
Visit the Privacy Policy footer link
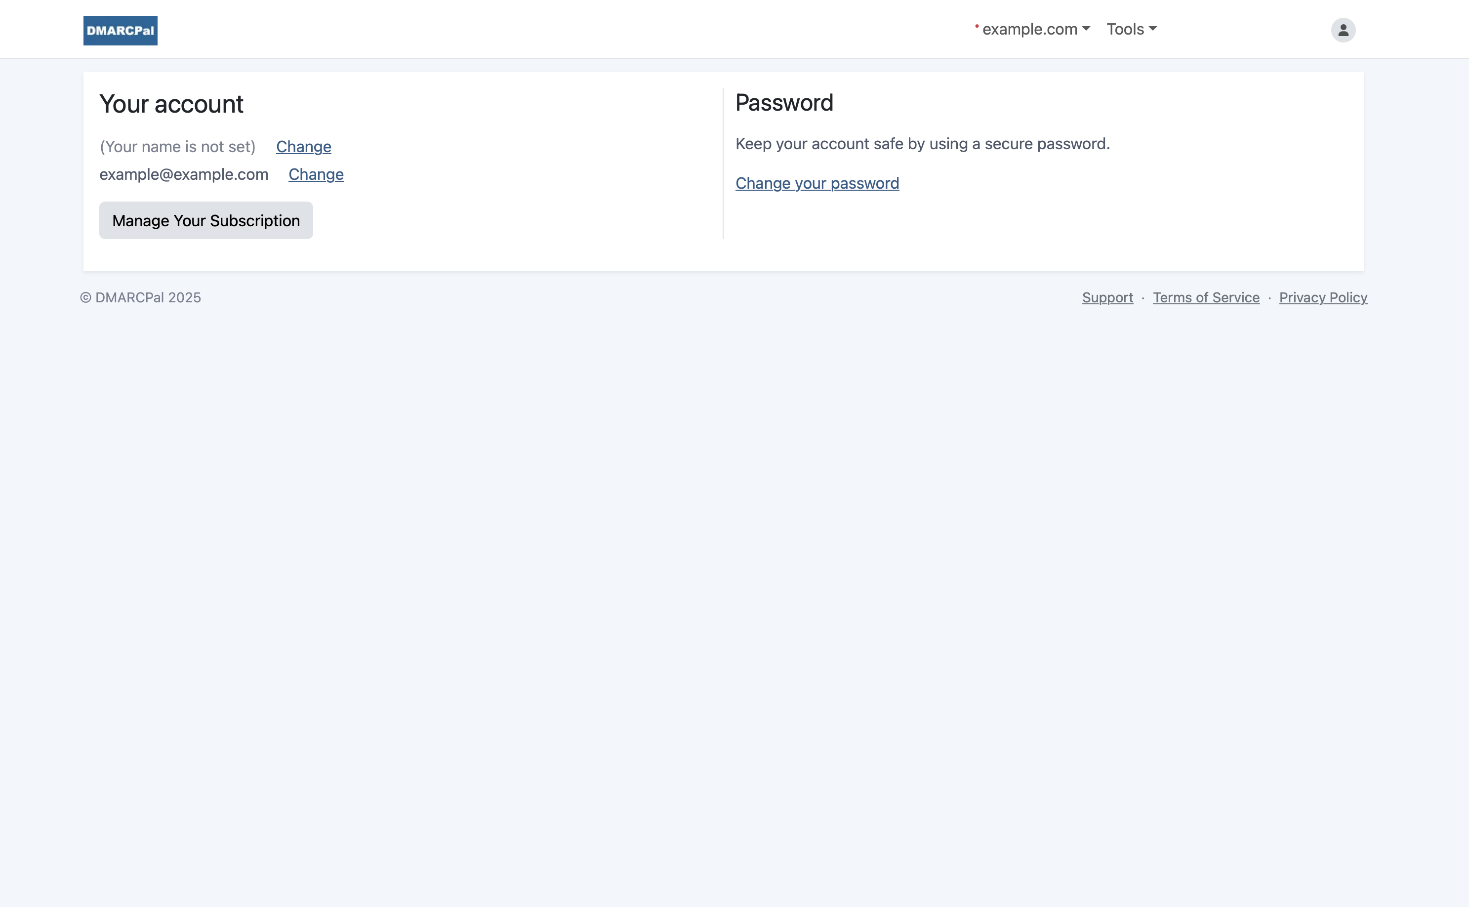(1323, 297)
